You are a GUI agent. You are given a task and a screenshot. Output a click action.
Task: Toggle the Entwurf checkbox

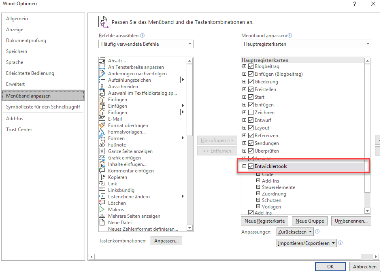point(251,120)
